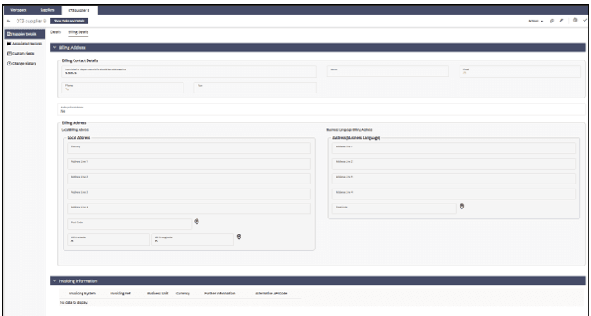Select the Billing Details sub-tab
This screenshot has width=591, height=316.
tap(78, 32)
